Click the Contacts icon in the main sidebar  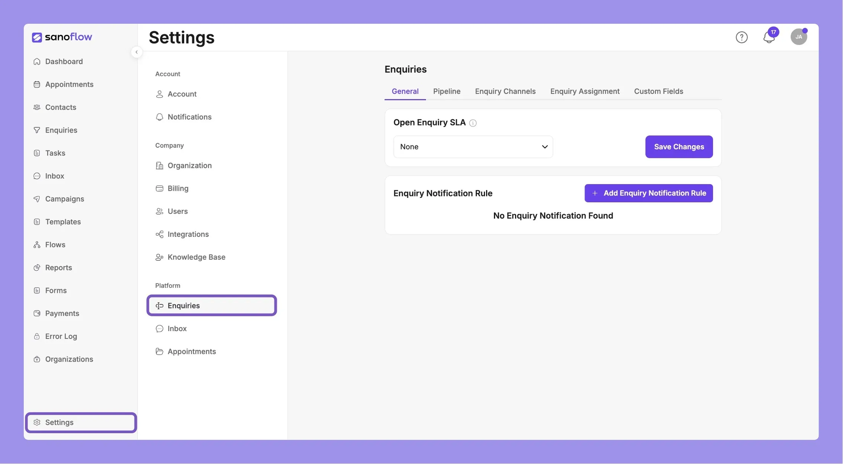click(x=37, y=107)
